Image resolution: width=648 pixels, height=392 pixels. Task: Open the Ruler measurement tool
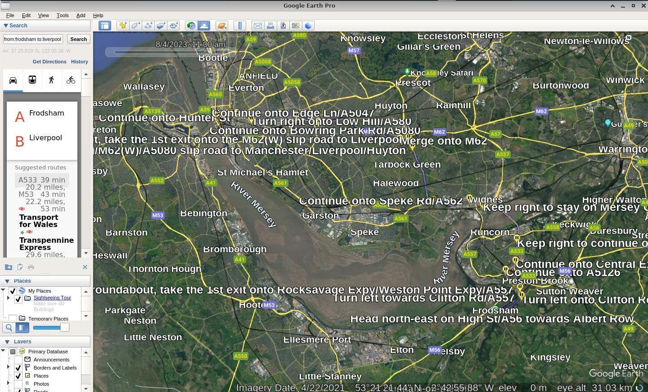(x=240, y=26)
